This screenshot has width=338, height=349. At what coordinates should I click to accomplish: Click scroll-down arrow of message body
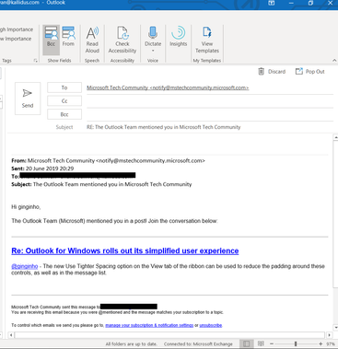(335, 328)
